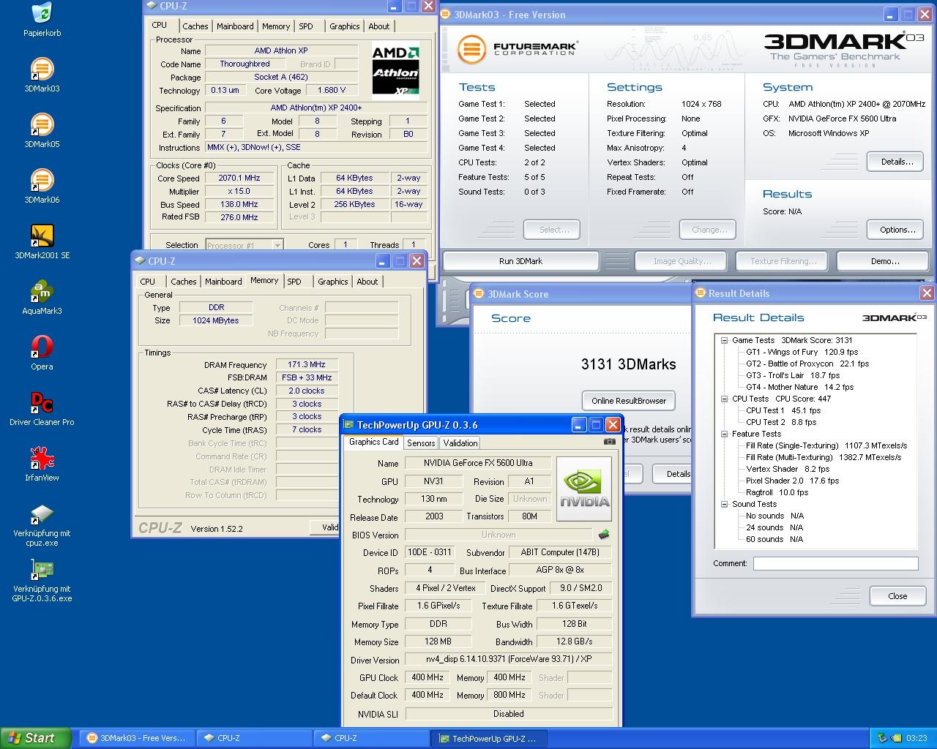Launch the 3DMark05 desktop shortcut
Image resolution: width=937 pixels, height=749 pixels.
click(x=42, y=125)
